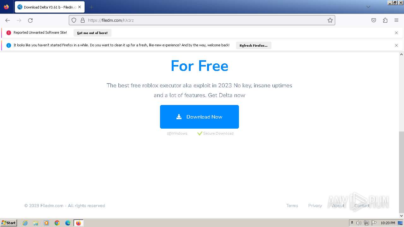Click the download arrow icon on button
The width and height of the screenshot is (404, 227).
(179, 117)
